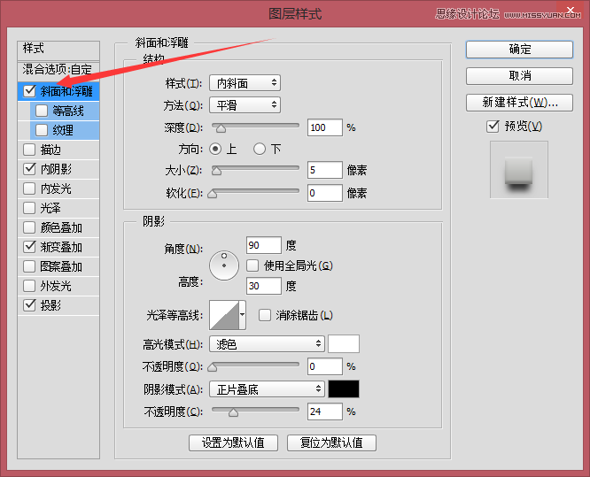Click the 取消 button
The image size is (590, 477).
coord(519,76)
